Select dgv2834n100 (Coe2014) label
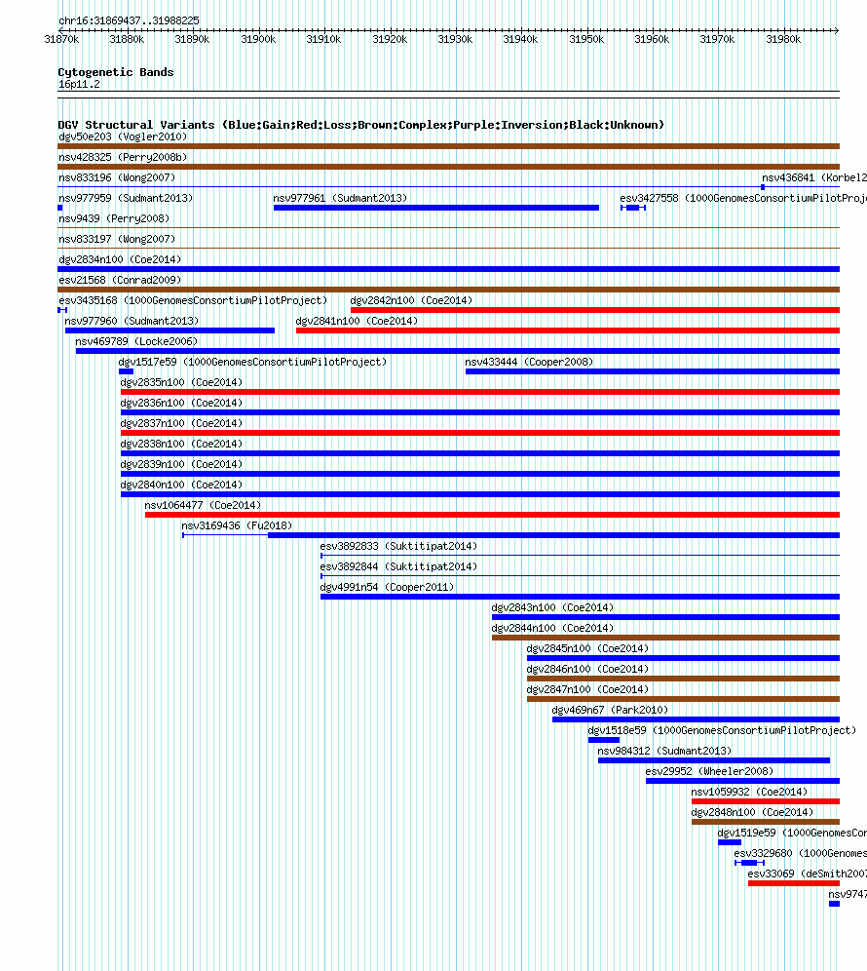 (x=120, y=259)
